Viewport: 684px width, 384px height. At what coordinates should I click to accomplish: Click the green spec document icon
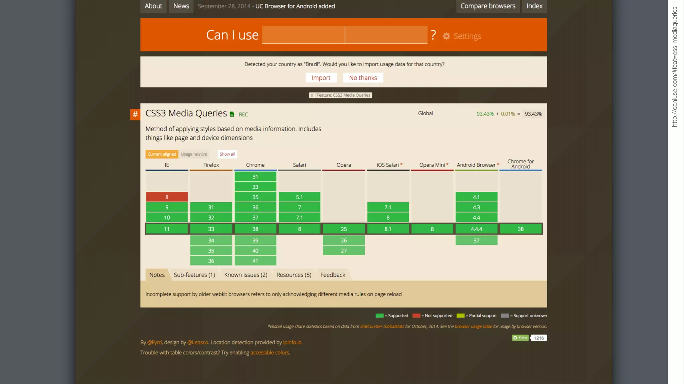point(232,114)
